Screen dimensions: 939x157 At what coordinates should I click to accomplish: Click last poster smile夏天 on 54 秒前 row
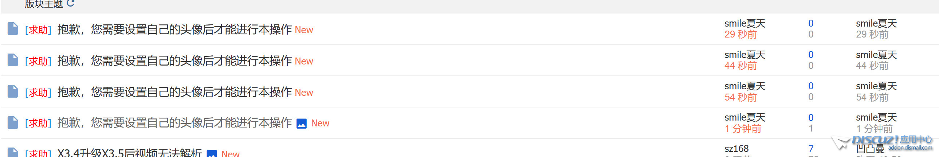tap(876, 86)
